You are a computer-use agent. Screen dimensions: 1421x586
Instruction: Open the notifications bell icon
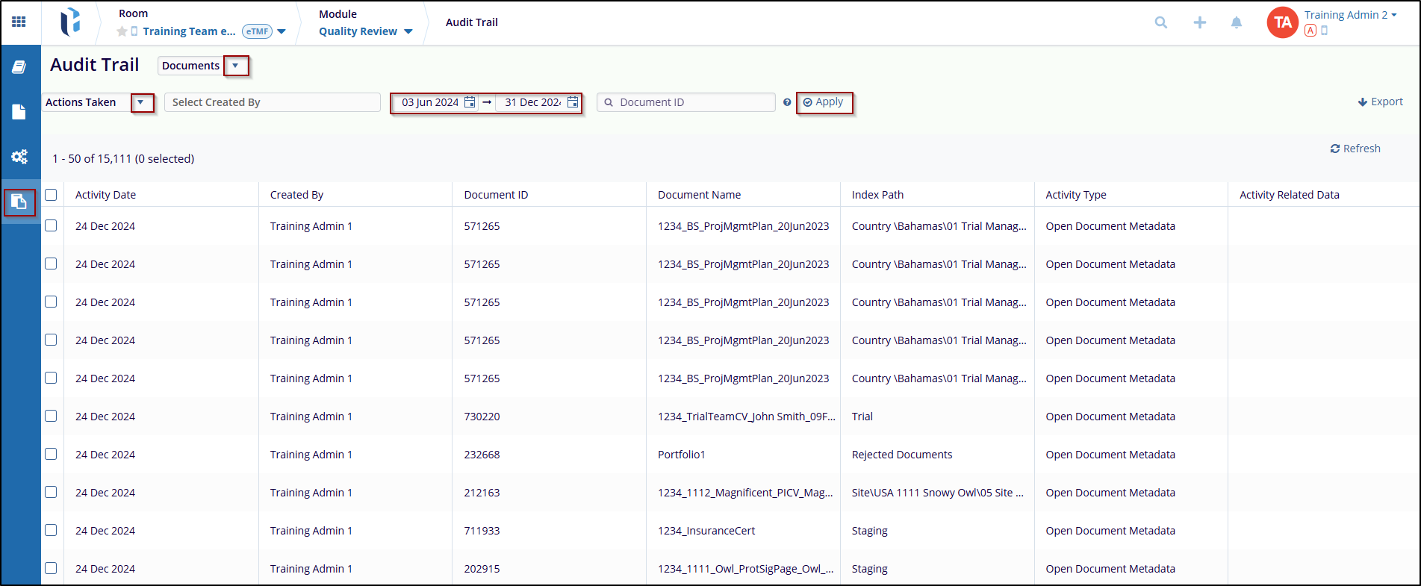(x=1237, y=22)
